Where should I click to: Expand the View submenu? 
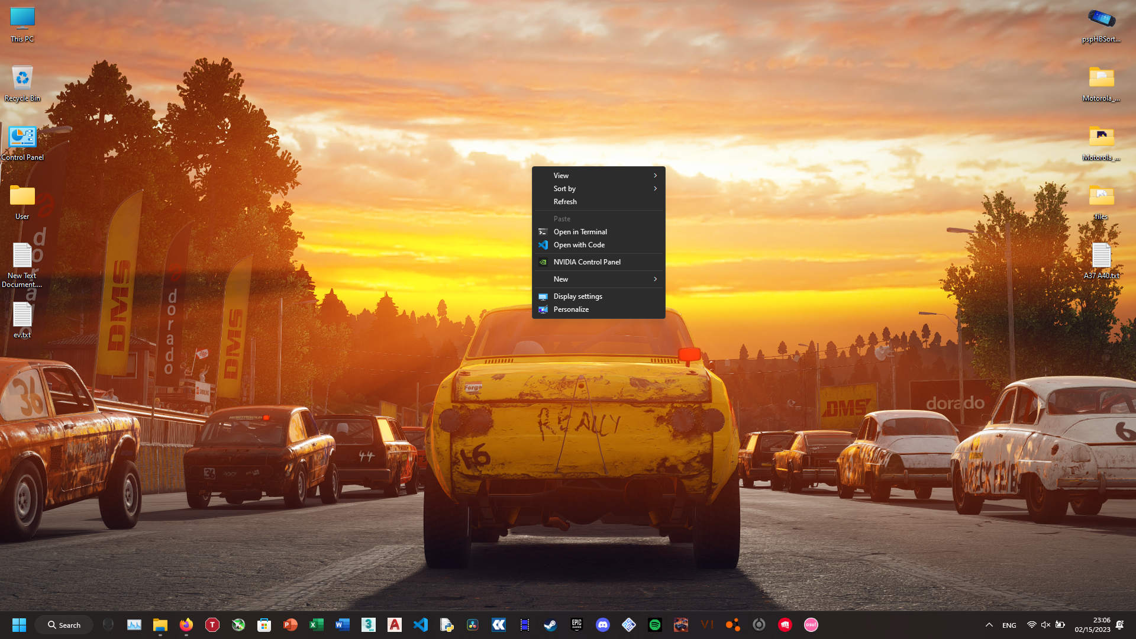598,176
